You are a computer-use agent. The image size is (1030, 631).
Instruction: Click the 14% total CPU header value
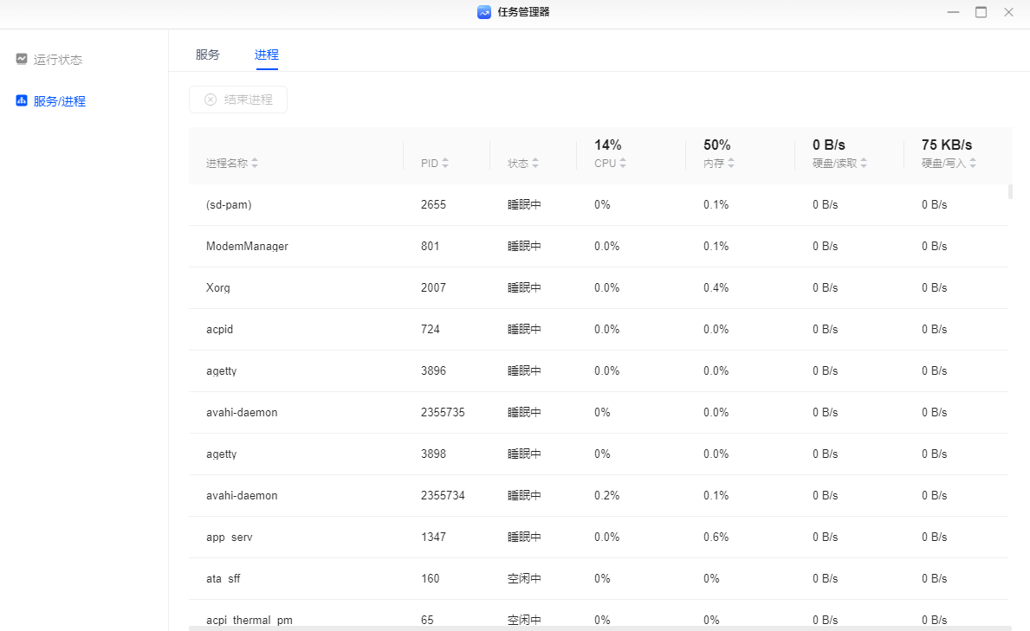[607, 145]
